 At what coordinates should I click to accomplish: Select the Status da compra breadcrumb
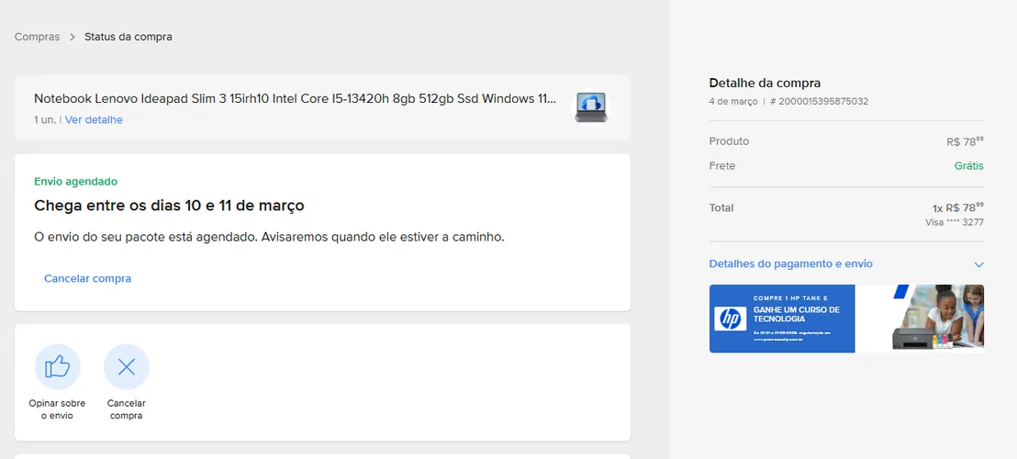(x=129, y=37)
